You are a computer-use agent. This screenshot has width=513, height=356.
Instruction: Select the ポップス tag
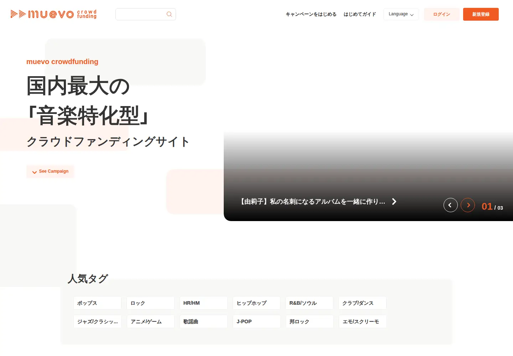click(x=97, y=303)
